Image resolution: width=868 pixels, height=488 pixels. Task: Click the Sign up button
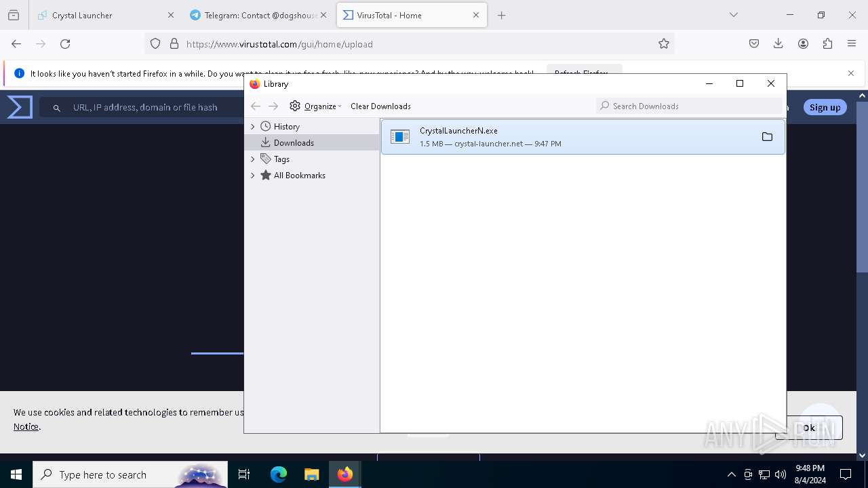(x=825, y=107)
